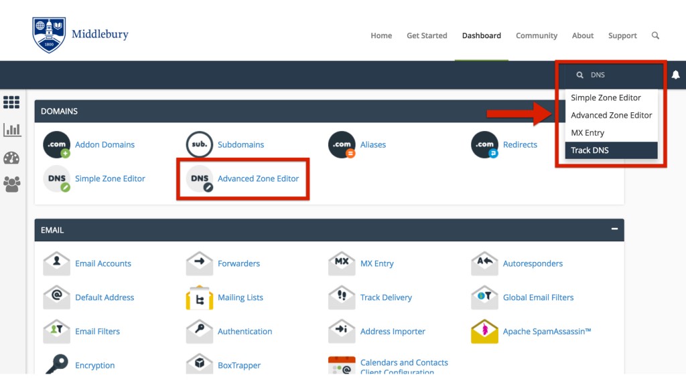Collapse the Email section with minus button
This screenshot has width=686, height=385.
[614, 229]
